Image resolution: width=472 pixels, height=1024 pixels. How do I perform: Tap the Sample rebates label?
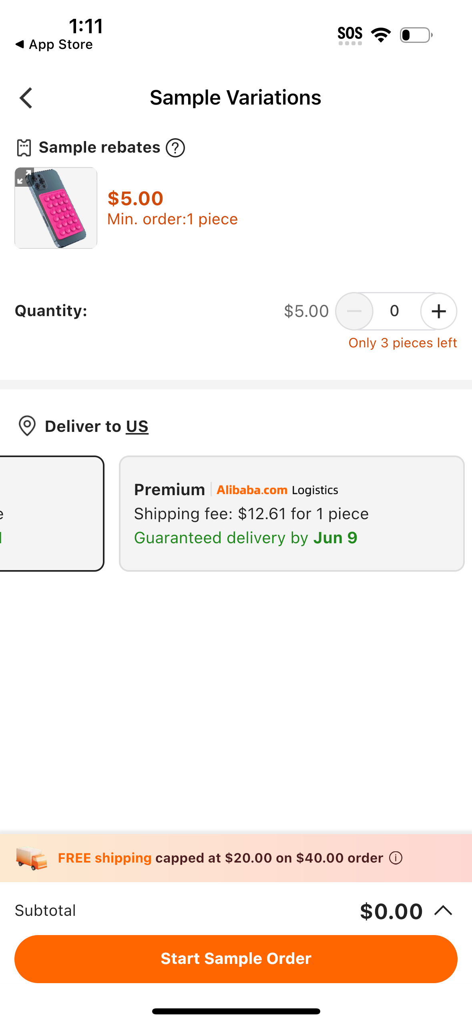99,148
